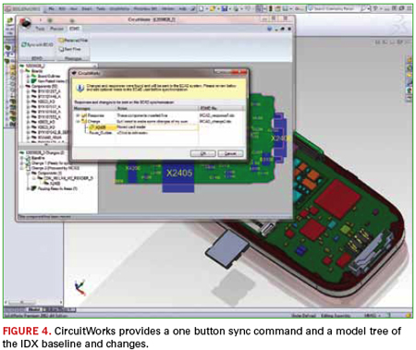The height and width of the screenshot is (350, 416).
Task: Click the information icon in dialog
Action: point(80,88)
